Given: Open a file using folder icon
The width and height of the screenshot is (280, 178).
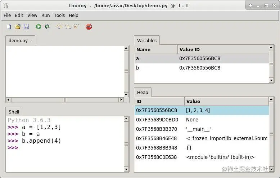Looking at the screenshot, I should click(x=18, y=27).
